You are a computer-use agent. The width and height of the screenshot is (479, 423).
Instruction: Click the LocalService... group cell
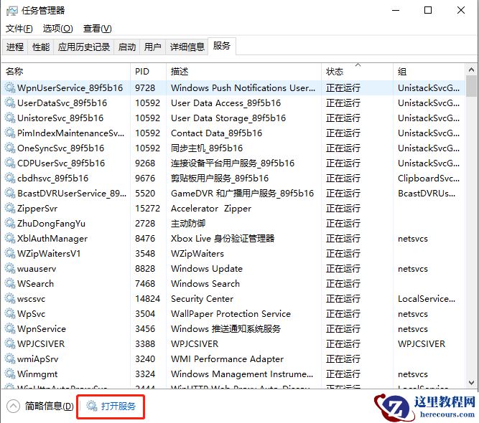point(427,299)
